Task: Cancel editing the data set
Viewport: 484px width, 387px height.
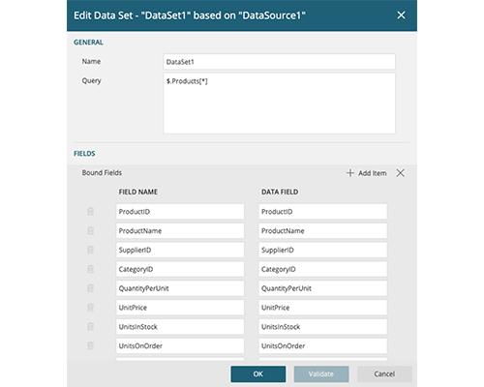Action: pyautogui.click(x=384, y=374)
